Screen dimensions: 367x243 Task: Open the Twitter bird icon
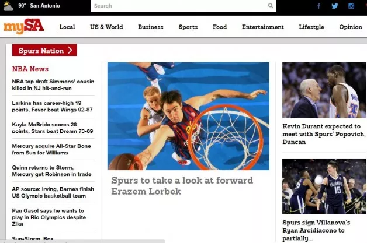point(335,6)
